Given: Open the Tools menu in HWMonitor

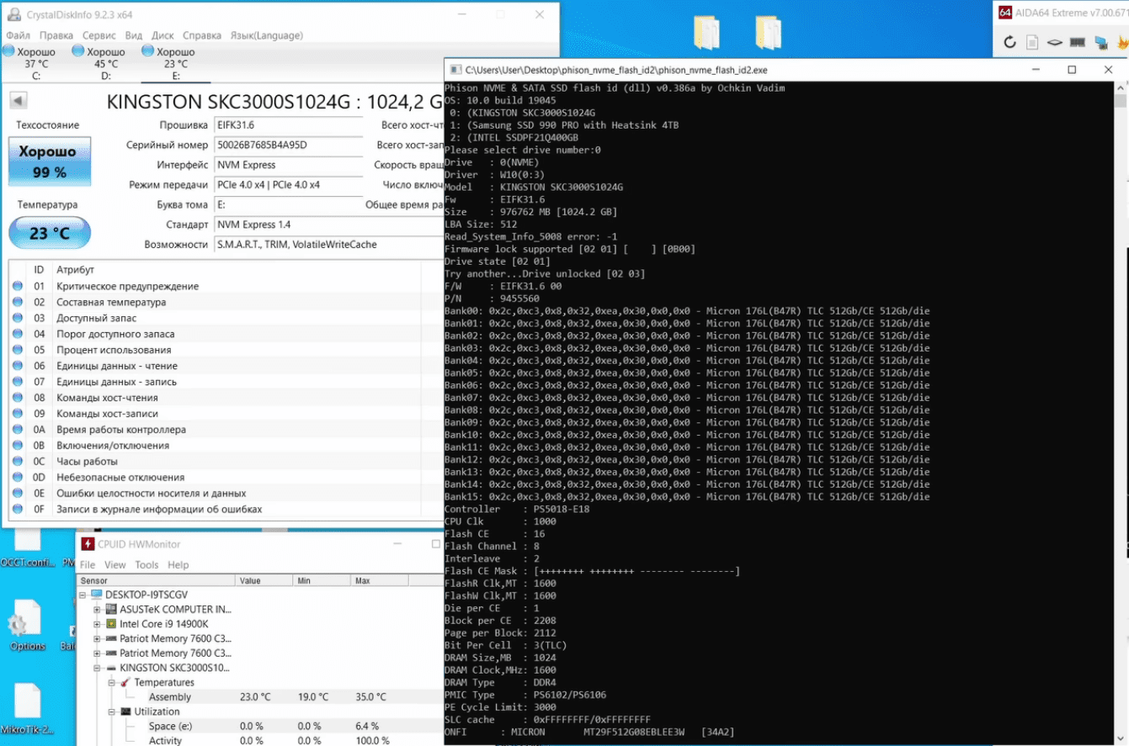Looking at the screenshot, I should [x=146, y=565].
